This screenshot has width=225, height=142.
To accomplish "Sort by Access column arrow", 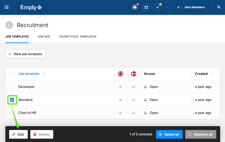I will (159, 74).
